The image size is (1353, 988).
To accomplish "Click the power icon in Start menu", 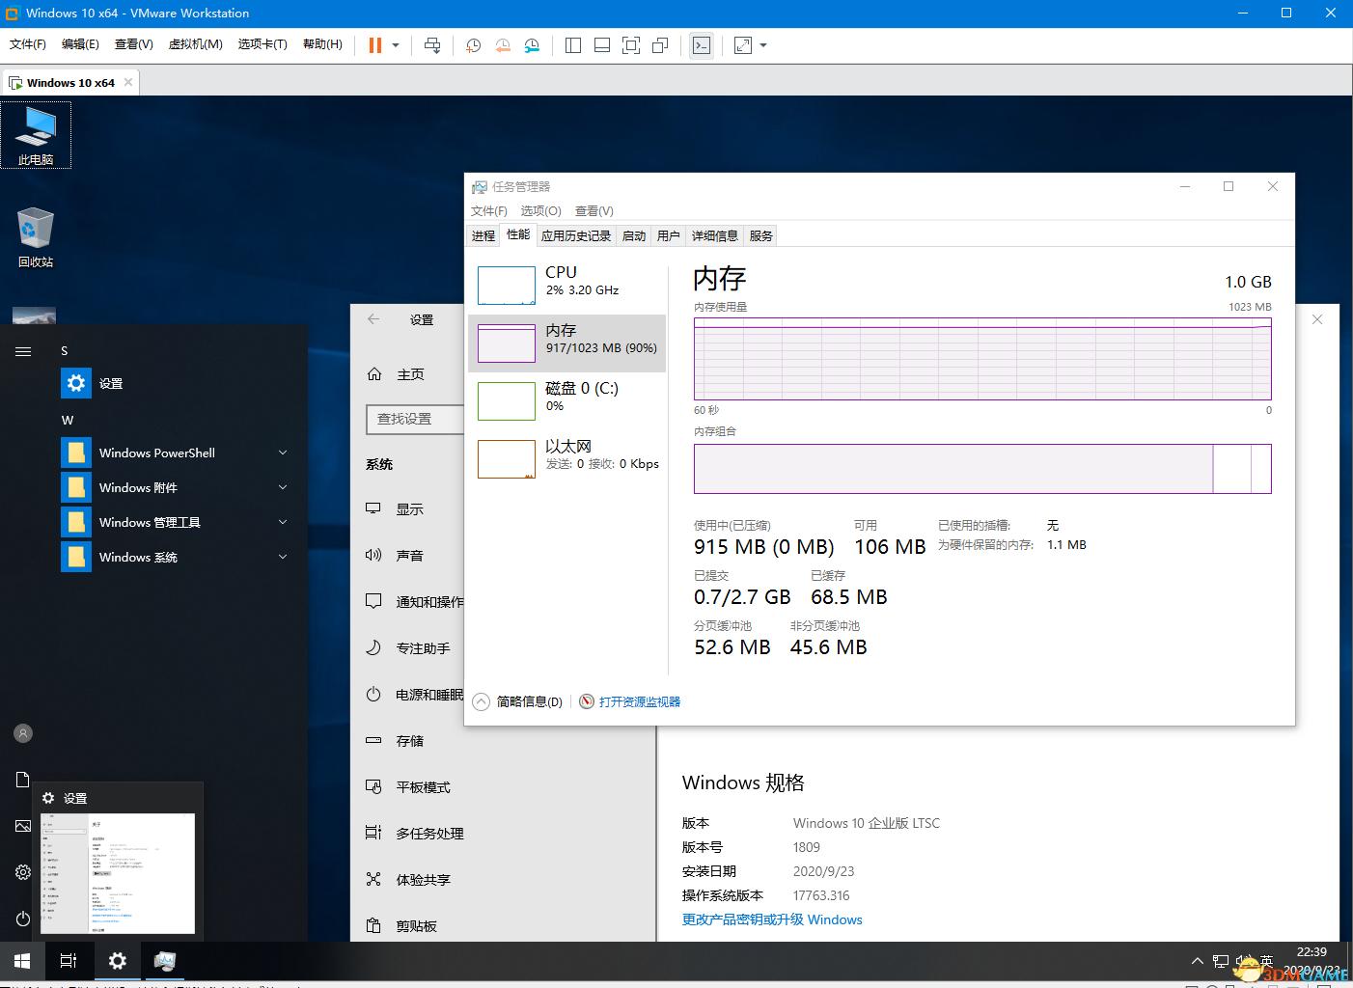I will [x=23, y=919].
